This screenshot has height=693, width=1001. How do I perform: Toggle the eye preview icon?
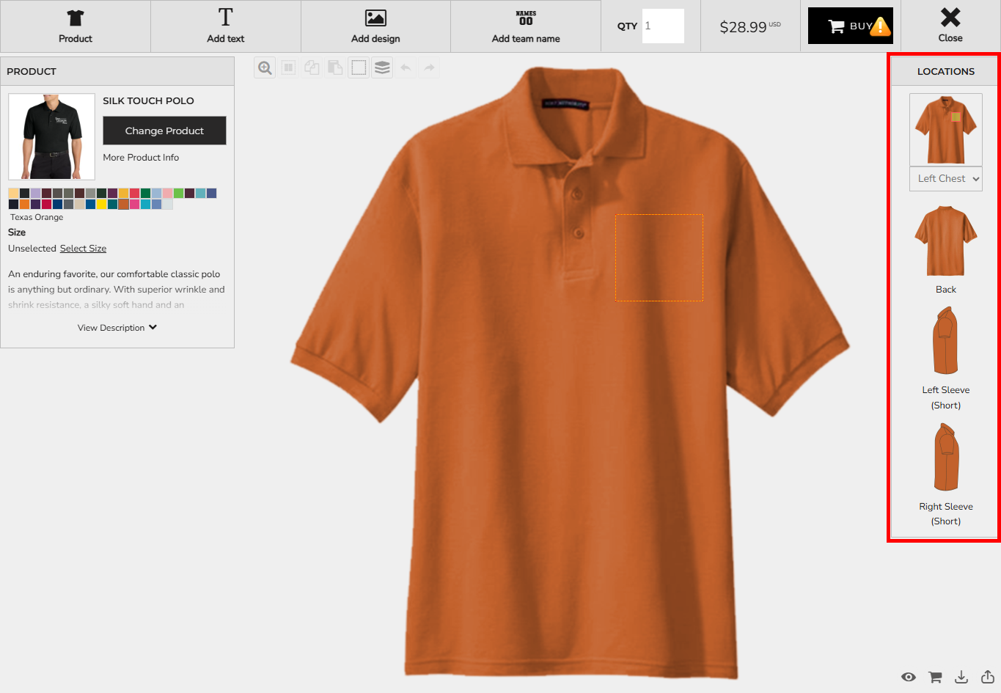[x=909, y=677]
